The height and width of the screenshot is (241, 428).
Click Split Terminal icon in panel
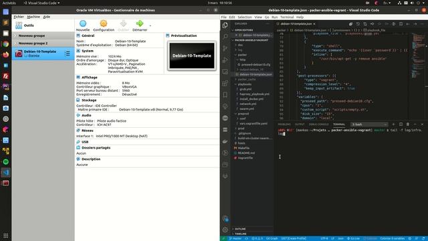pyautogui.click(x=401, y=125)
